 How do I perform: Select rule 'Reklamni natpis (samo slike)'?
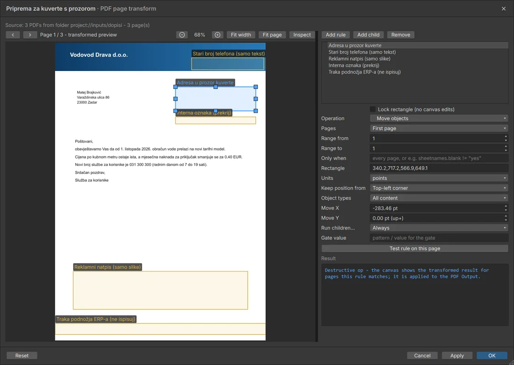point(415,59)
